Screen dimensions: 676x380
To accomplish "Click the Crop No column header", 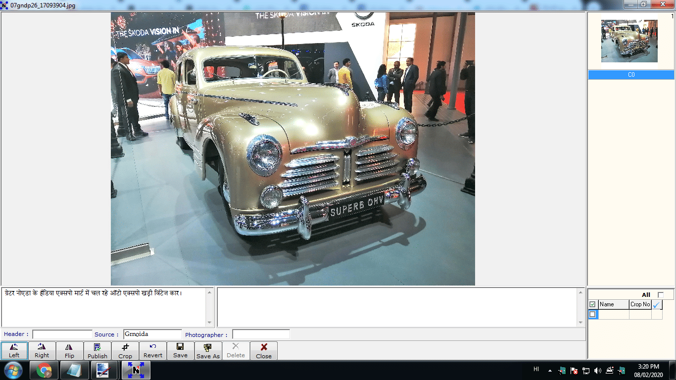I will pos(640,304).
